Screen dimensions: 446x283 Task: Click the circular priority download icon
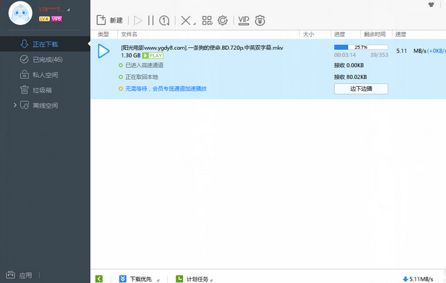(x=165, y=20)
